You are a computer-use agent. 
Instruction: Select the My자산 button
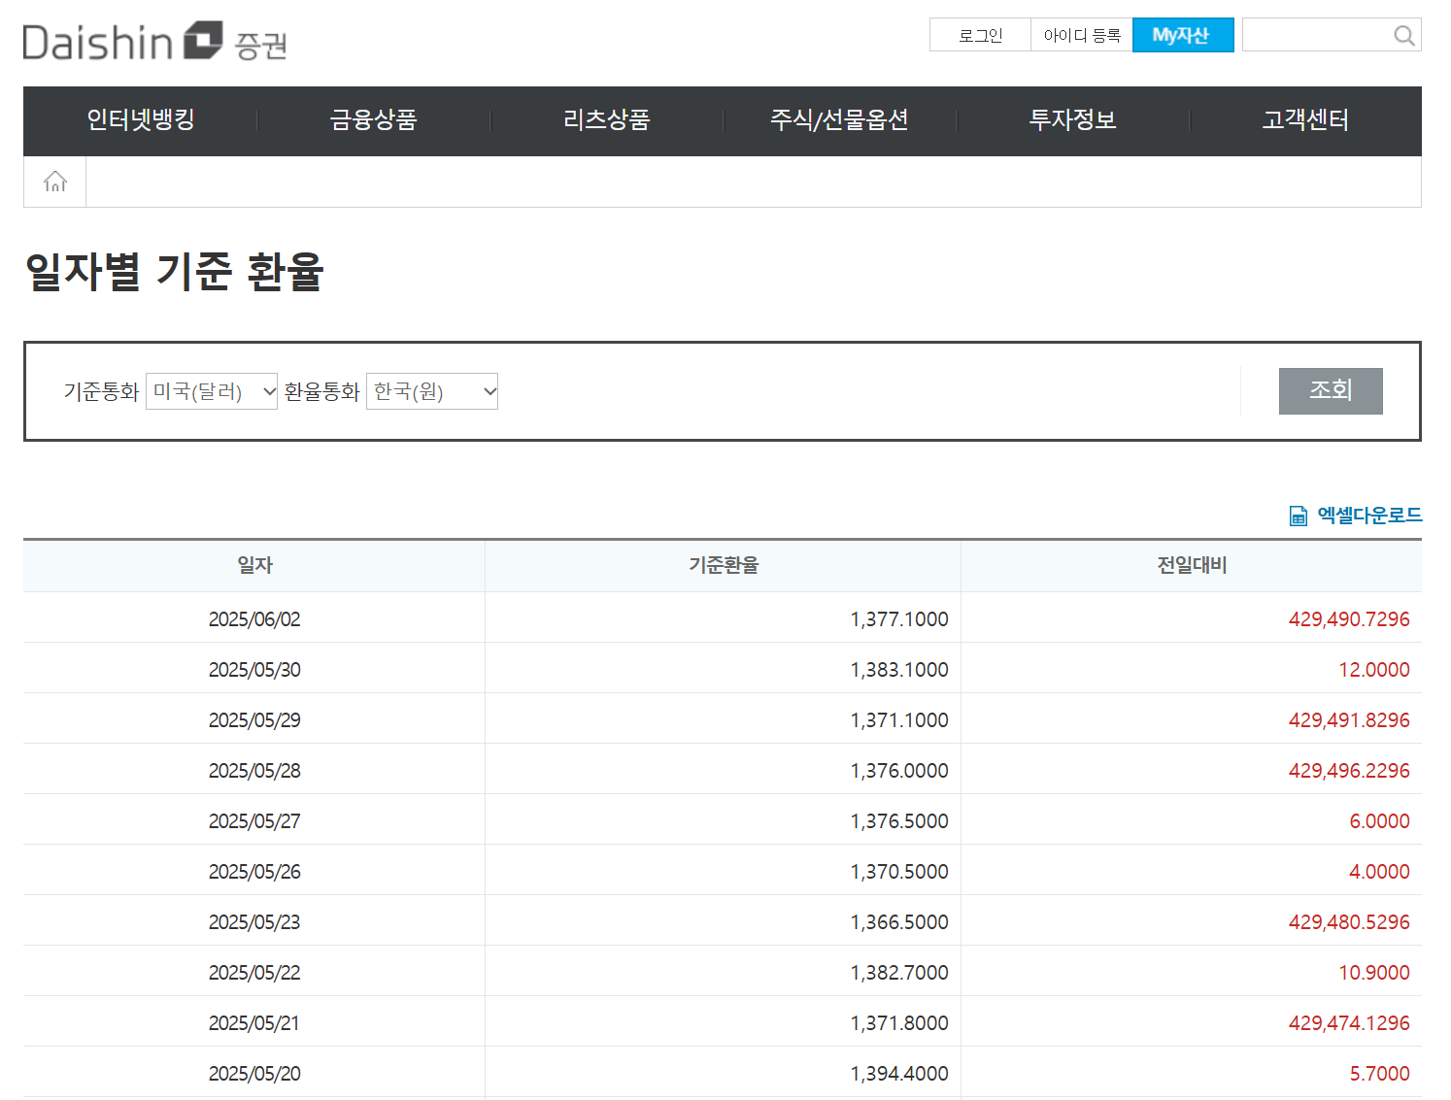(x=1183, y=34)
